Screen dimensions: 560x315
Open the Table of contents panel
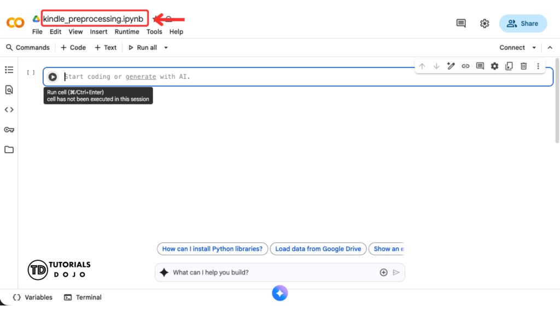coord(9,69)
